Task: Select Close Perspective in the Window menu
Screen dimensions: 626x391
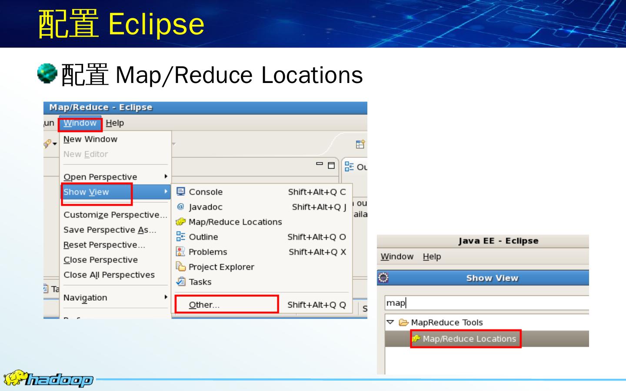Action: click(115, 260)
